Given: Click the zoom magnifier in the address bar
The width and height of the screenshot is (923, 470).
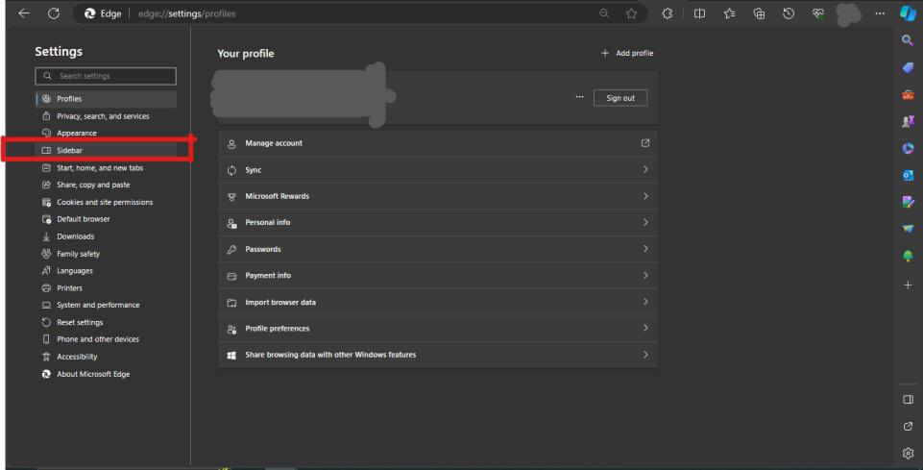Looking at the screenshot, I should click(604, 13).
